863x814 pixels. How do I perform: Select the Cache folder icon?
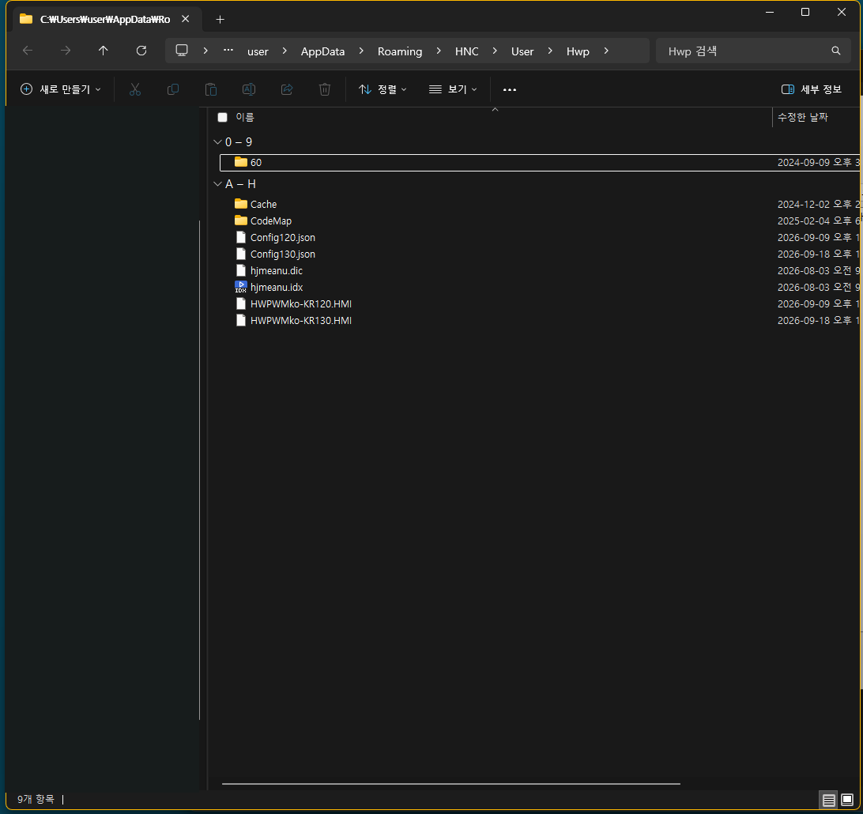coord(240,204)
